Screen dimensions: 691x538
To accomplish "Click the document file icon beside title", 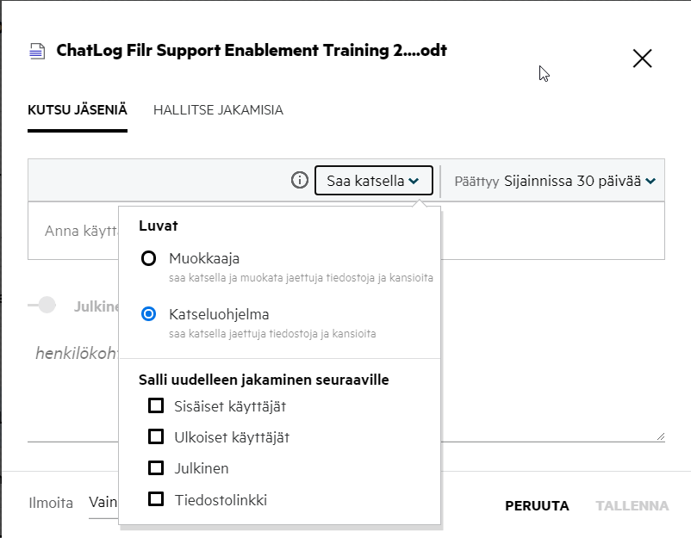I will tap(36, 51).
